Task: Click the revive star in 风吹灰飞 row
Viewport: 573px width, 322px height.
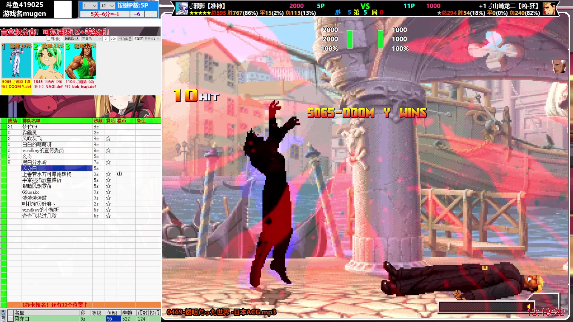Action: point(108,139)
